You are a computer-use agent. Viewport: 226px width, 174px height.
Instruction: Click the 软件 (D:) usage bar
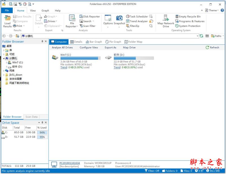[134, 58]
